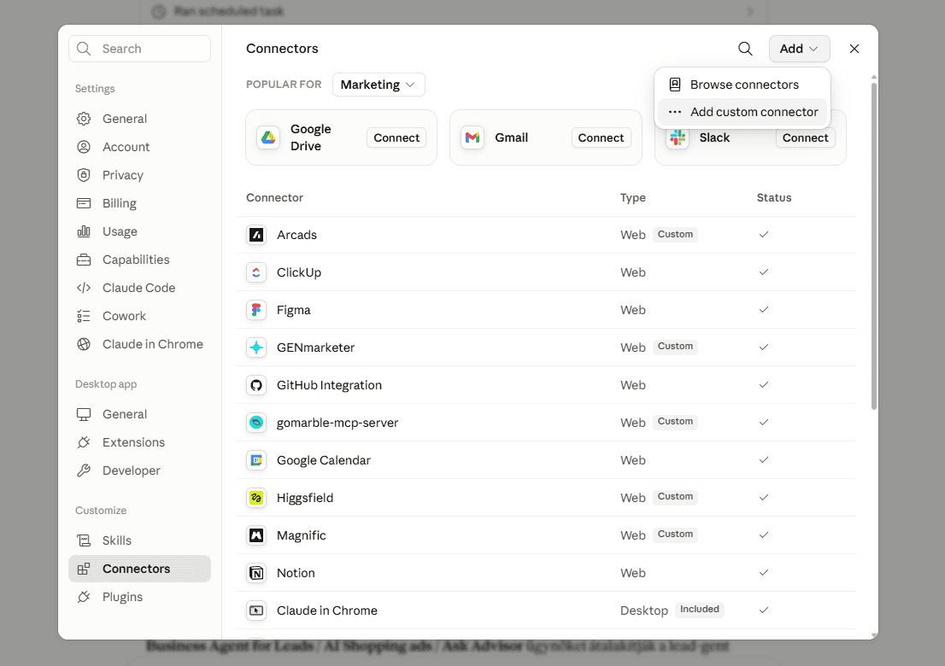
Task: Click the connectors list scrollbar
Action: point(874,246)
